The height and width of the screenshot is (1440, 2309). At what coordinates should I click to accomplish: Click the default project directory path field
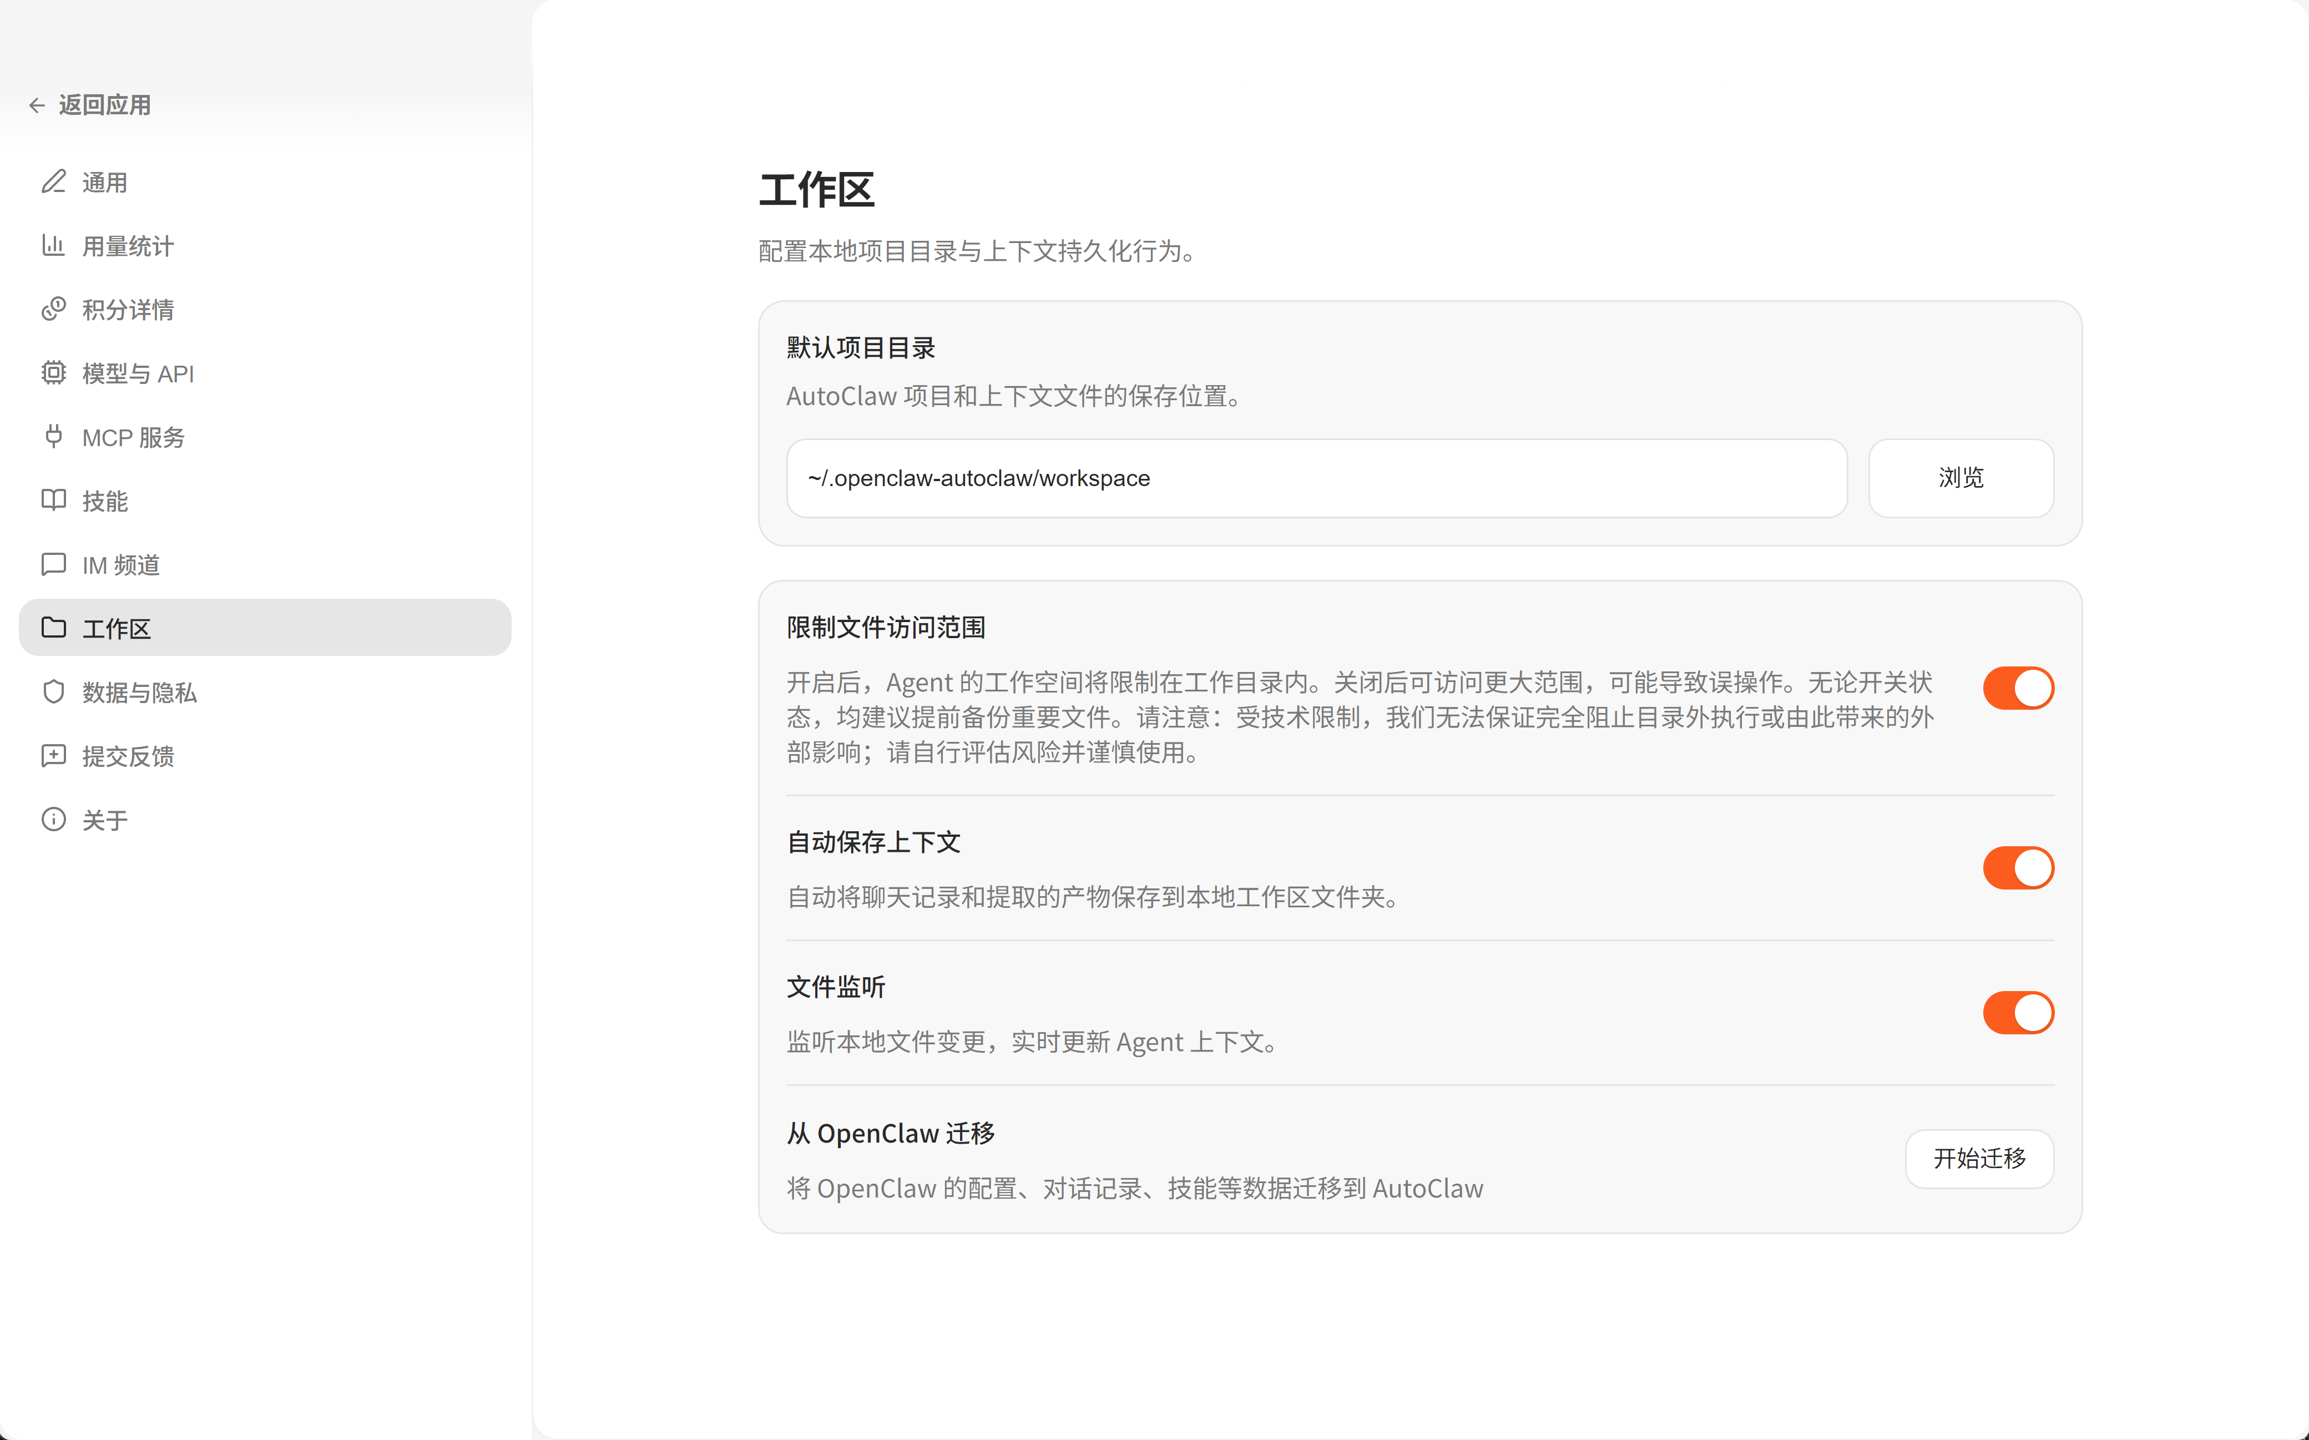point(1316,478)
